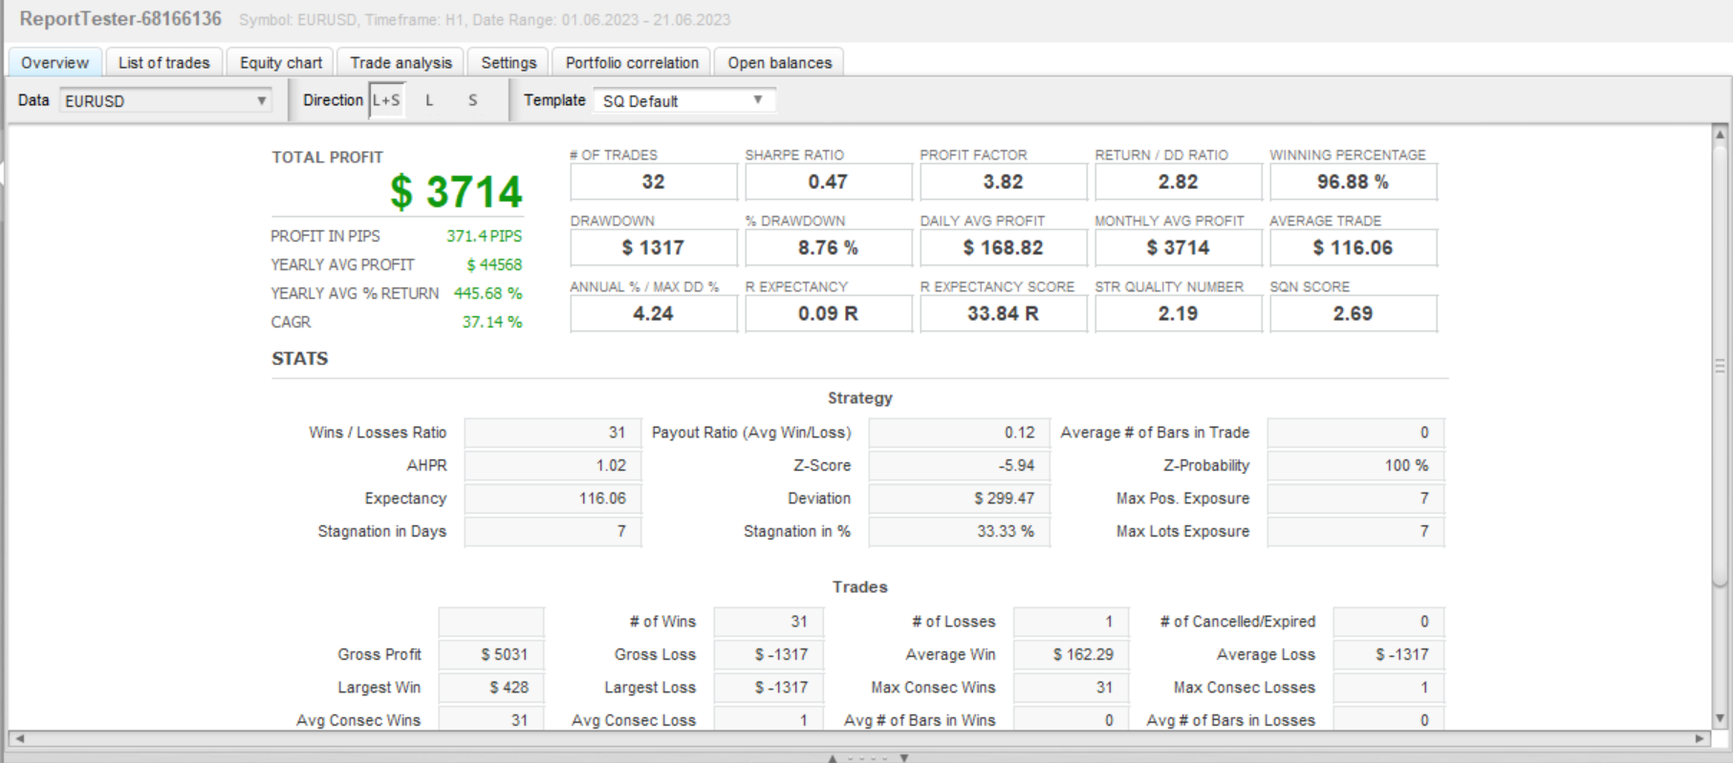Click the Gross Profit value $ 5031
Screen dimensions: 1733x763
491,655
